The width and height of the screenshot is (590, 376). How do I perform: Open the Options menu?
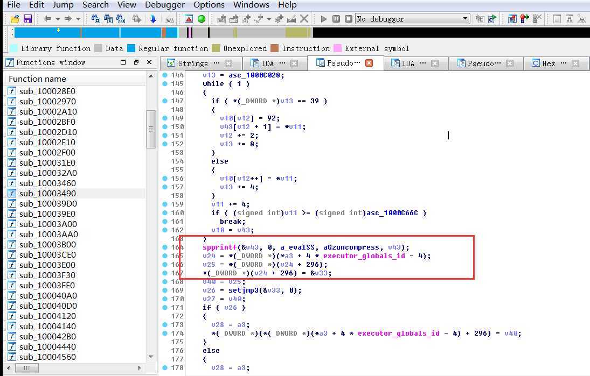[x=209, y=5]
